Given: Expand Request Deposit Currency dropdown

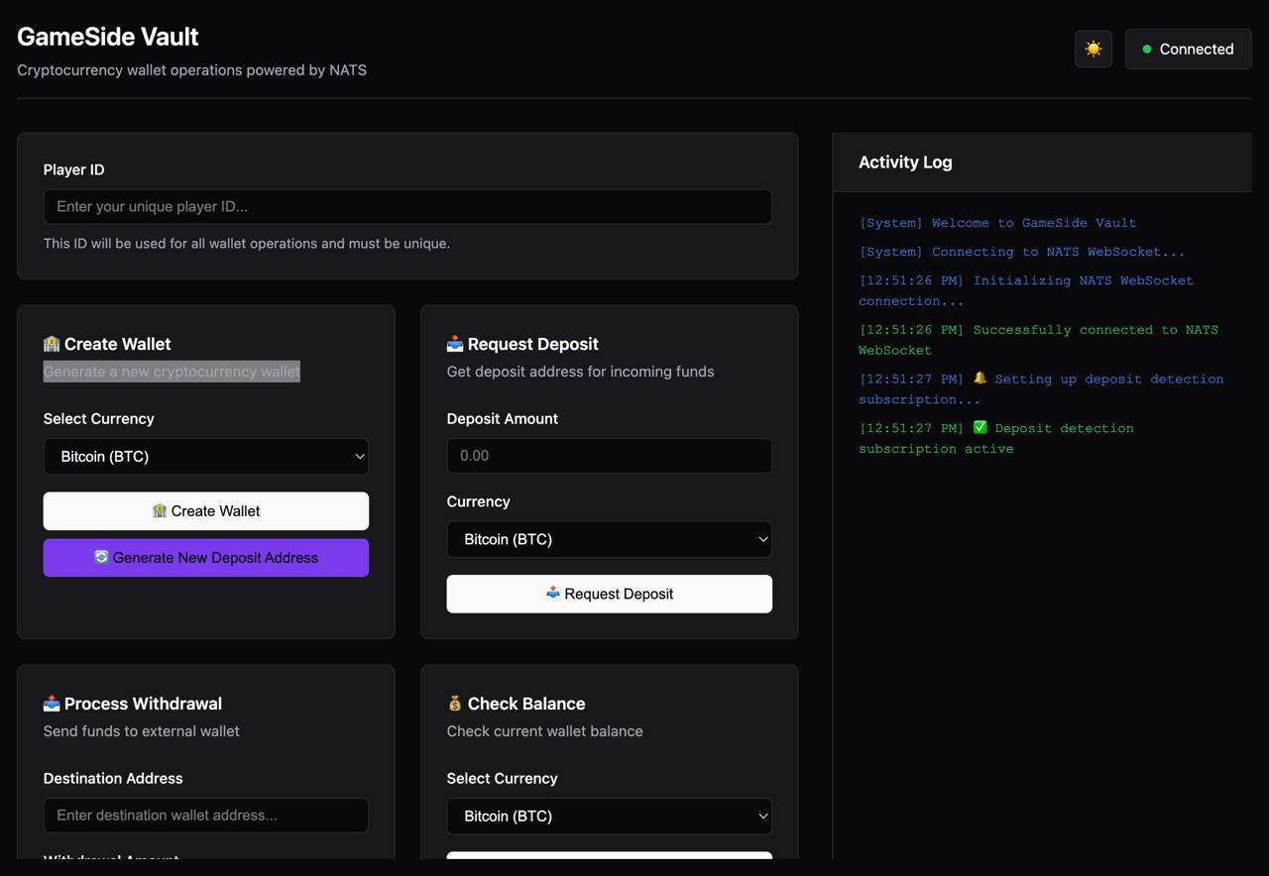Looking at the screenshot, I should coord(609,539).
